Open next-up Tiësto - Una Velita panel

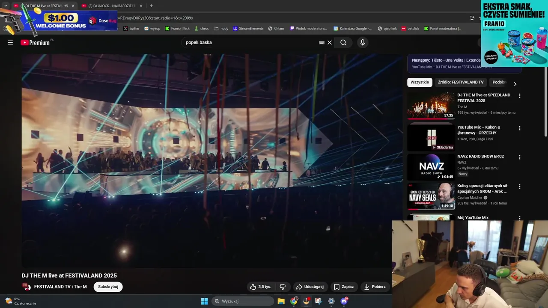(x=445, y=63)
